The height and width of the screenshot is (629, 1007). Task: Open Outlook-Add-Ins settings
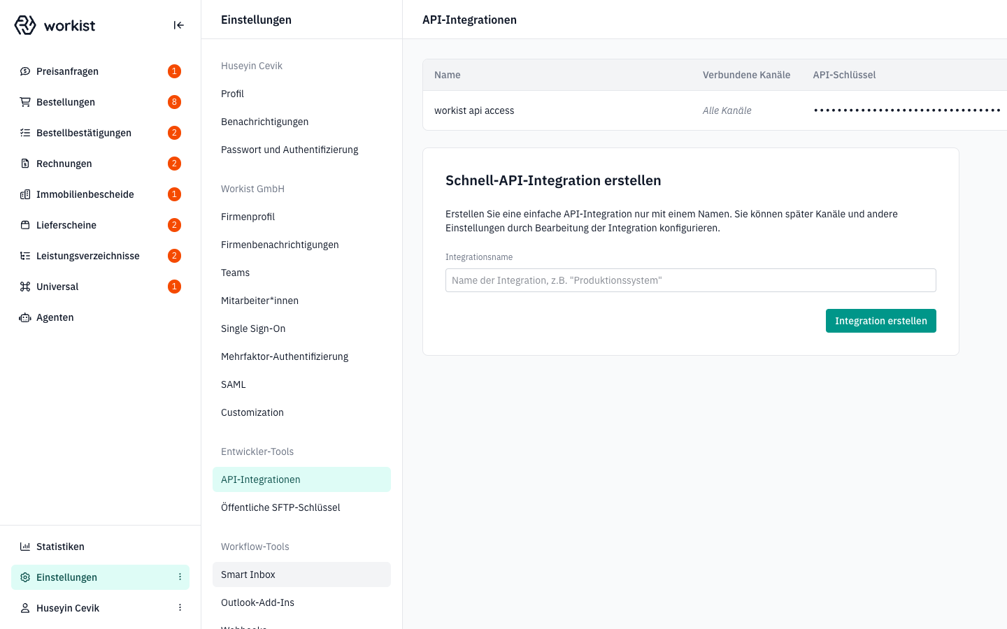click(x=301, y=602)
